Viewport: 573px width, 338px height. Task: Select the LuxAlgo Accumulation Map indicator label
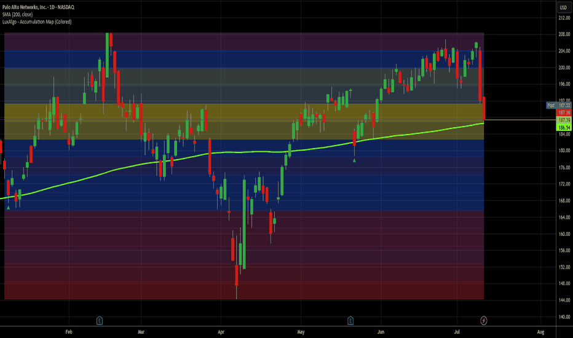pyautogui.click(x=37, y=22)
